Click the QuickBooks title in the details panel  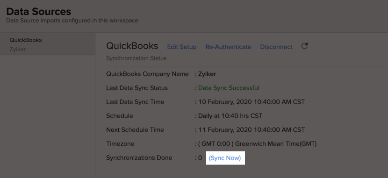click(132, 46)
